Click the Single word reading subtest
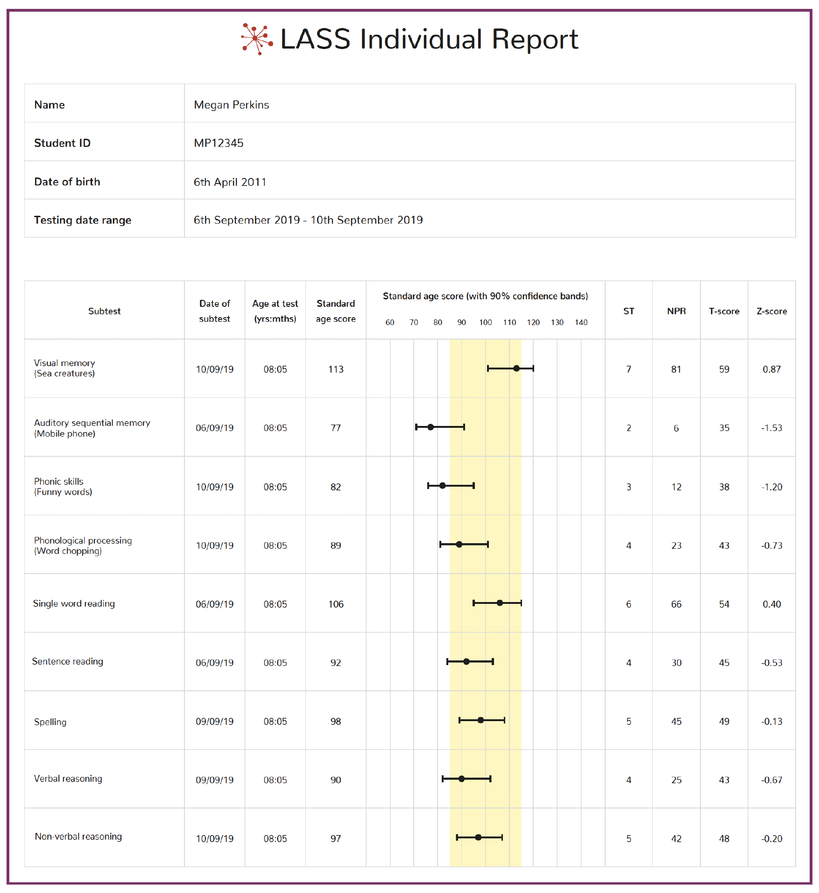Image resolution: width=819 pixels, height=893 pixels. 74,603
